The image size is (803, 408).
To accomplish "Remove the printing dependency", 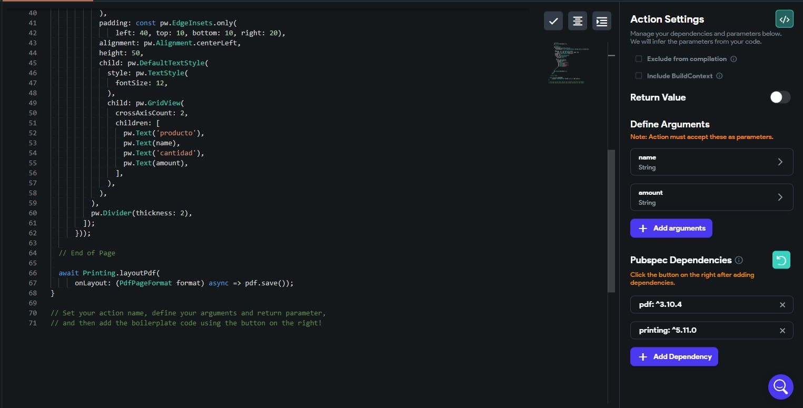I will [x=782, y=331].
